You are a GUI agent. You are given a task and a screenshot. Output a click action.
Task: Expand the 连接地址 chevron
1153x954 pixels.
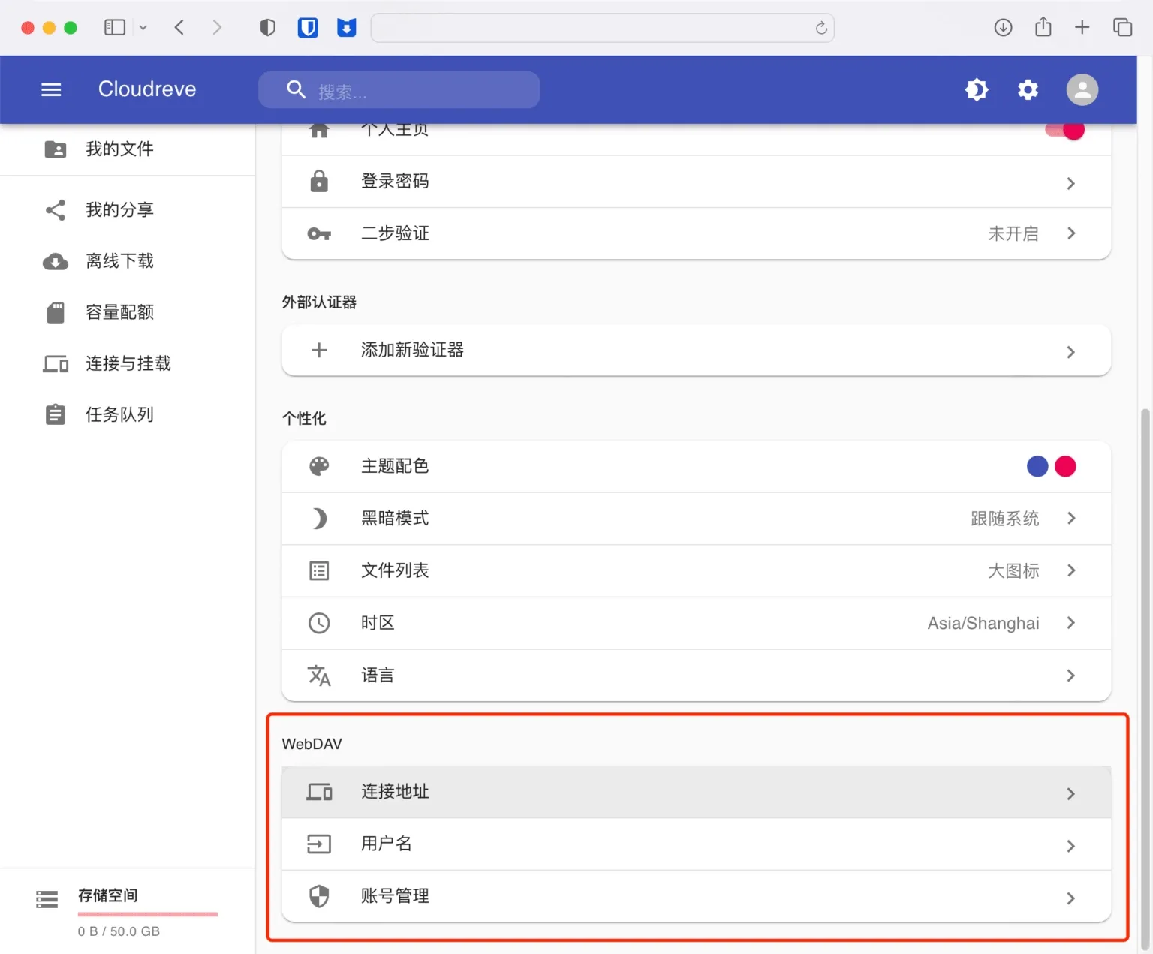tap(1071, 794)
